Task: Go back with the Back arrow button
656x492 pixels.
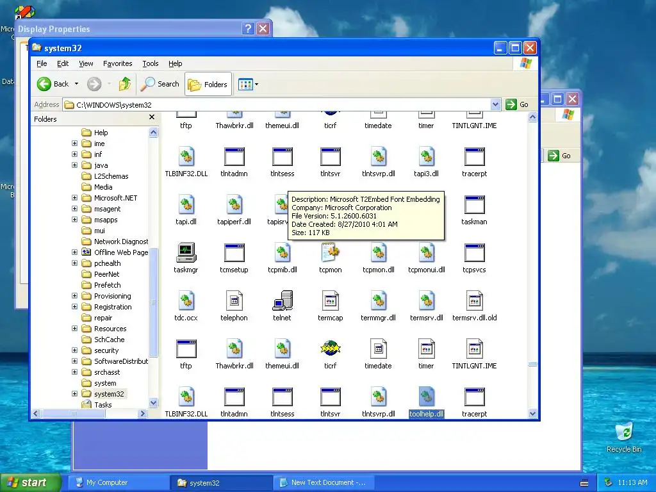Action: pyautogui.click(x=53, y=84)
